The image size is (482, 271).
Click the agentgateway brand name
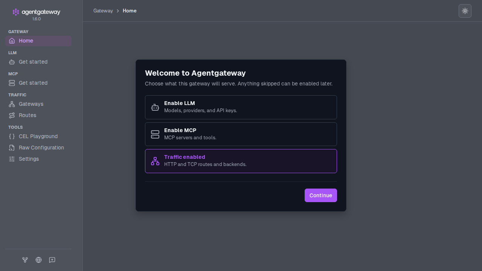point(41,12)
